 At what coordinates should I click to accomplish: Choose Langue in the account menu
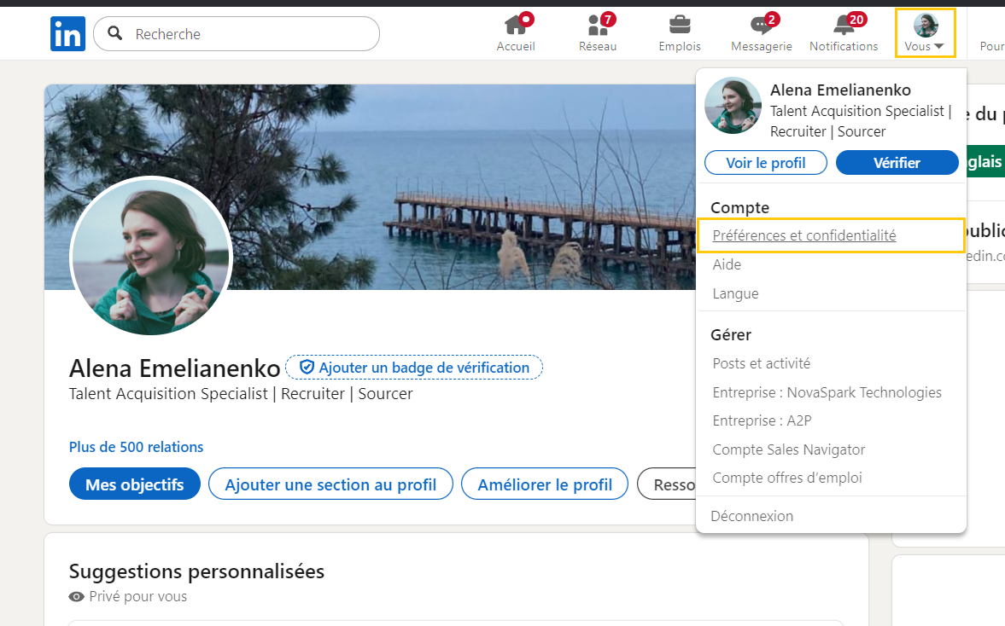pos(735,293)
